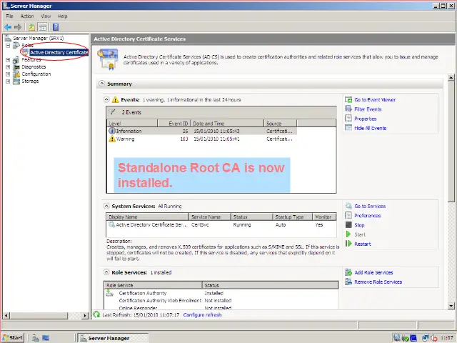The height and width of the screenshot is (343, 457).
Task: Expand the Diagnostics tree node
Action: pyautogui.click(x=8, y=67)
